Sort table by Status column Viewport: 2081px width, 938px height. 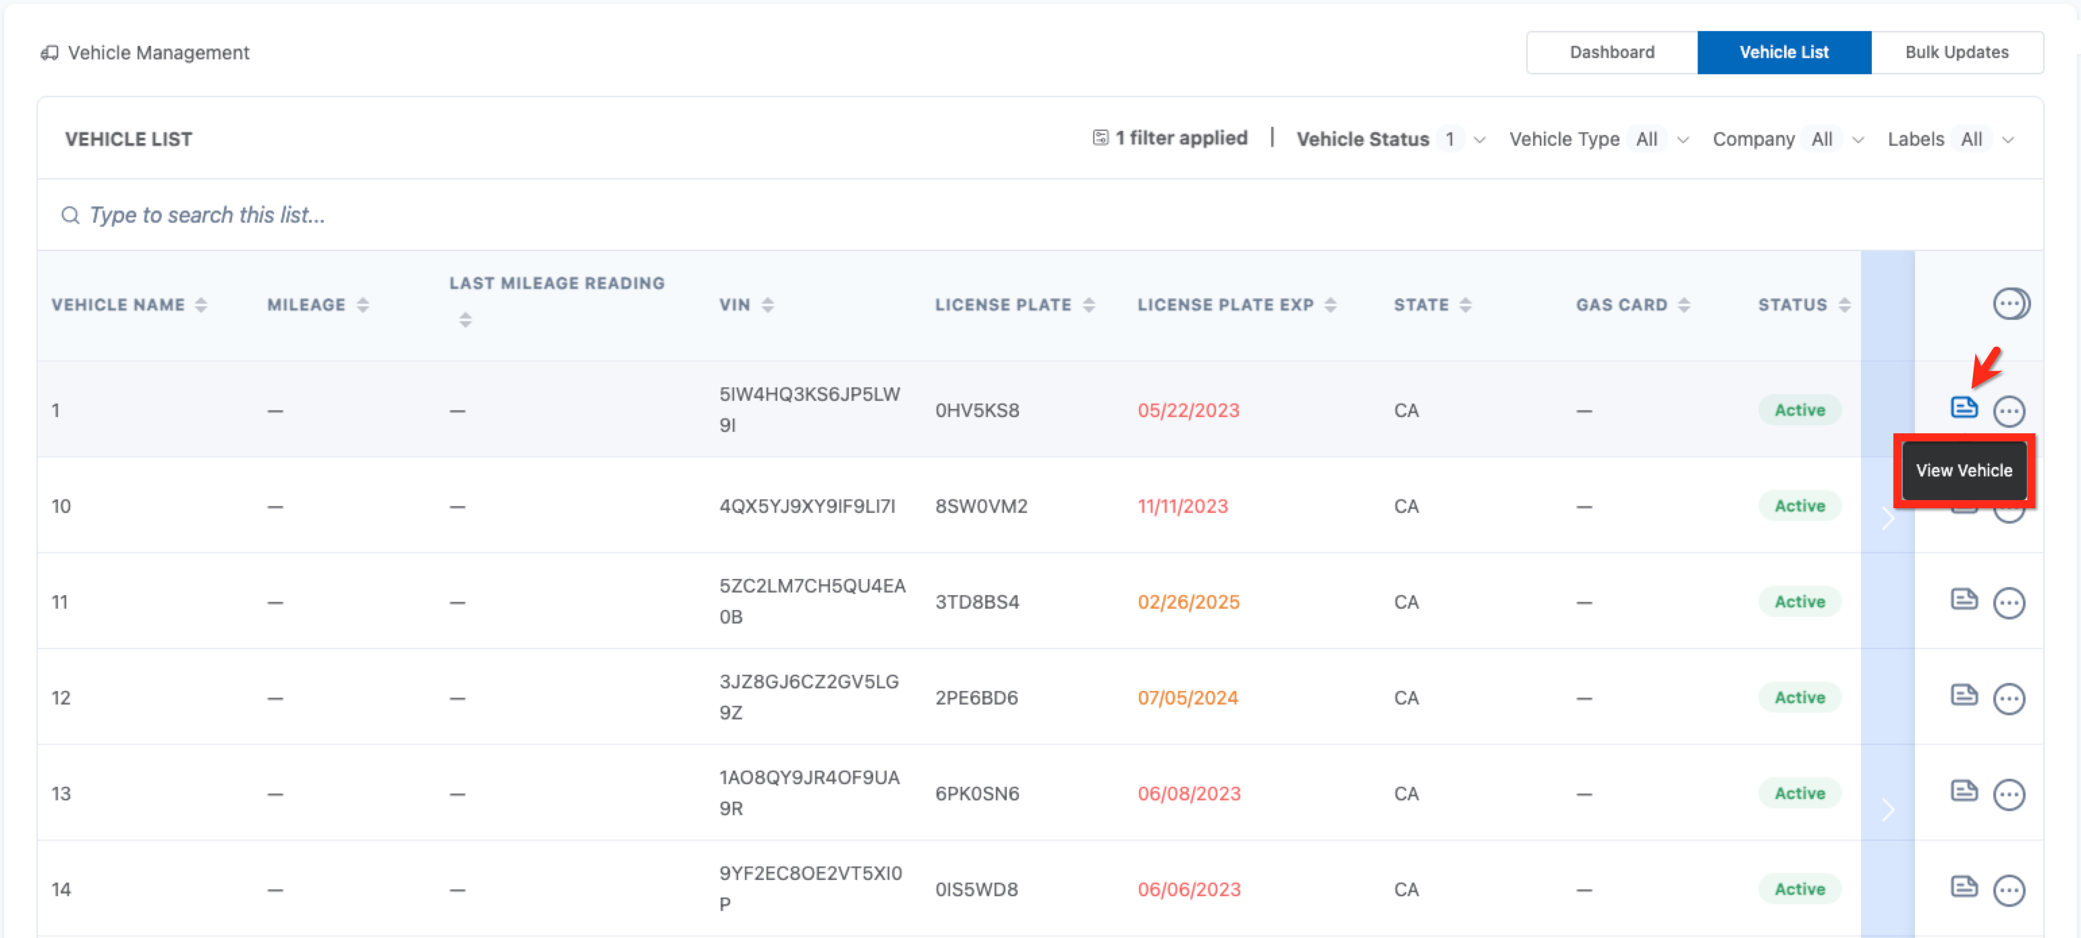(x=1843, y=304)
